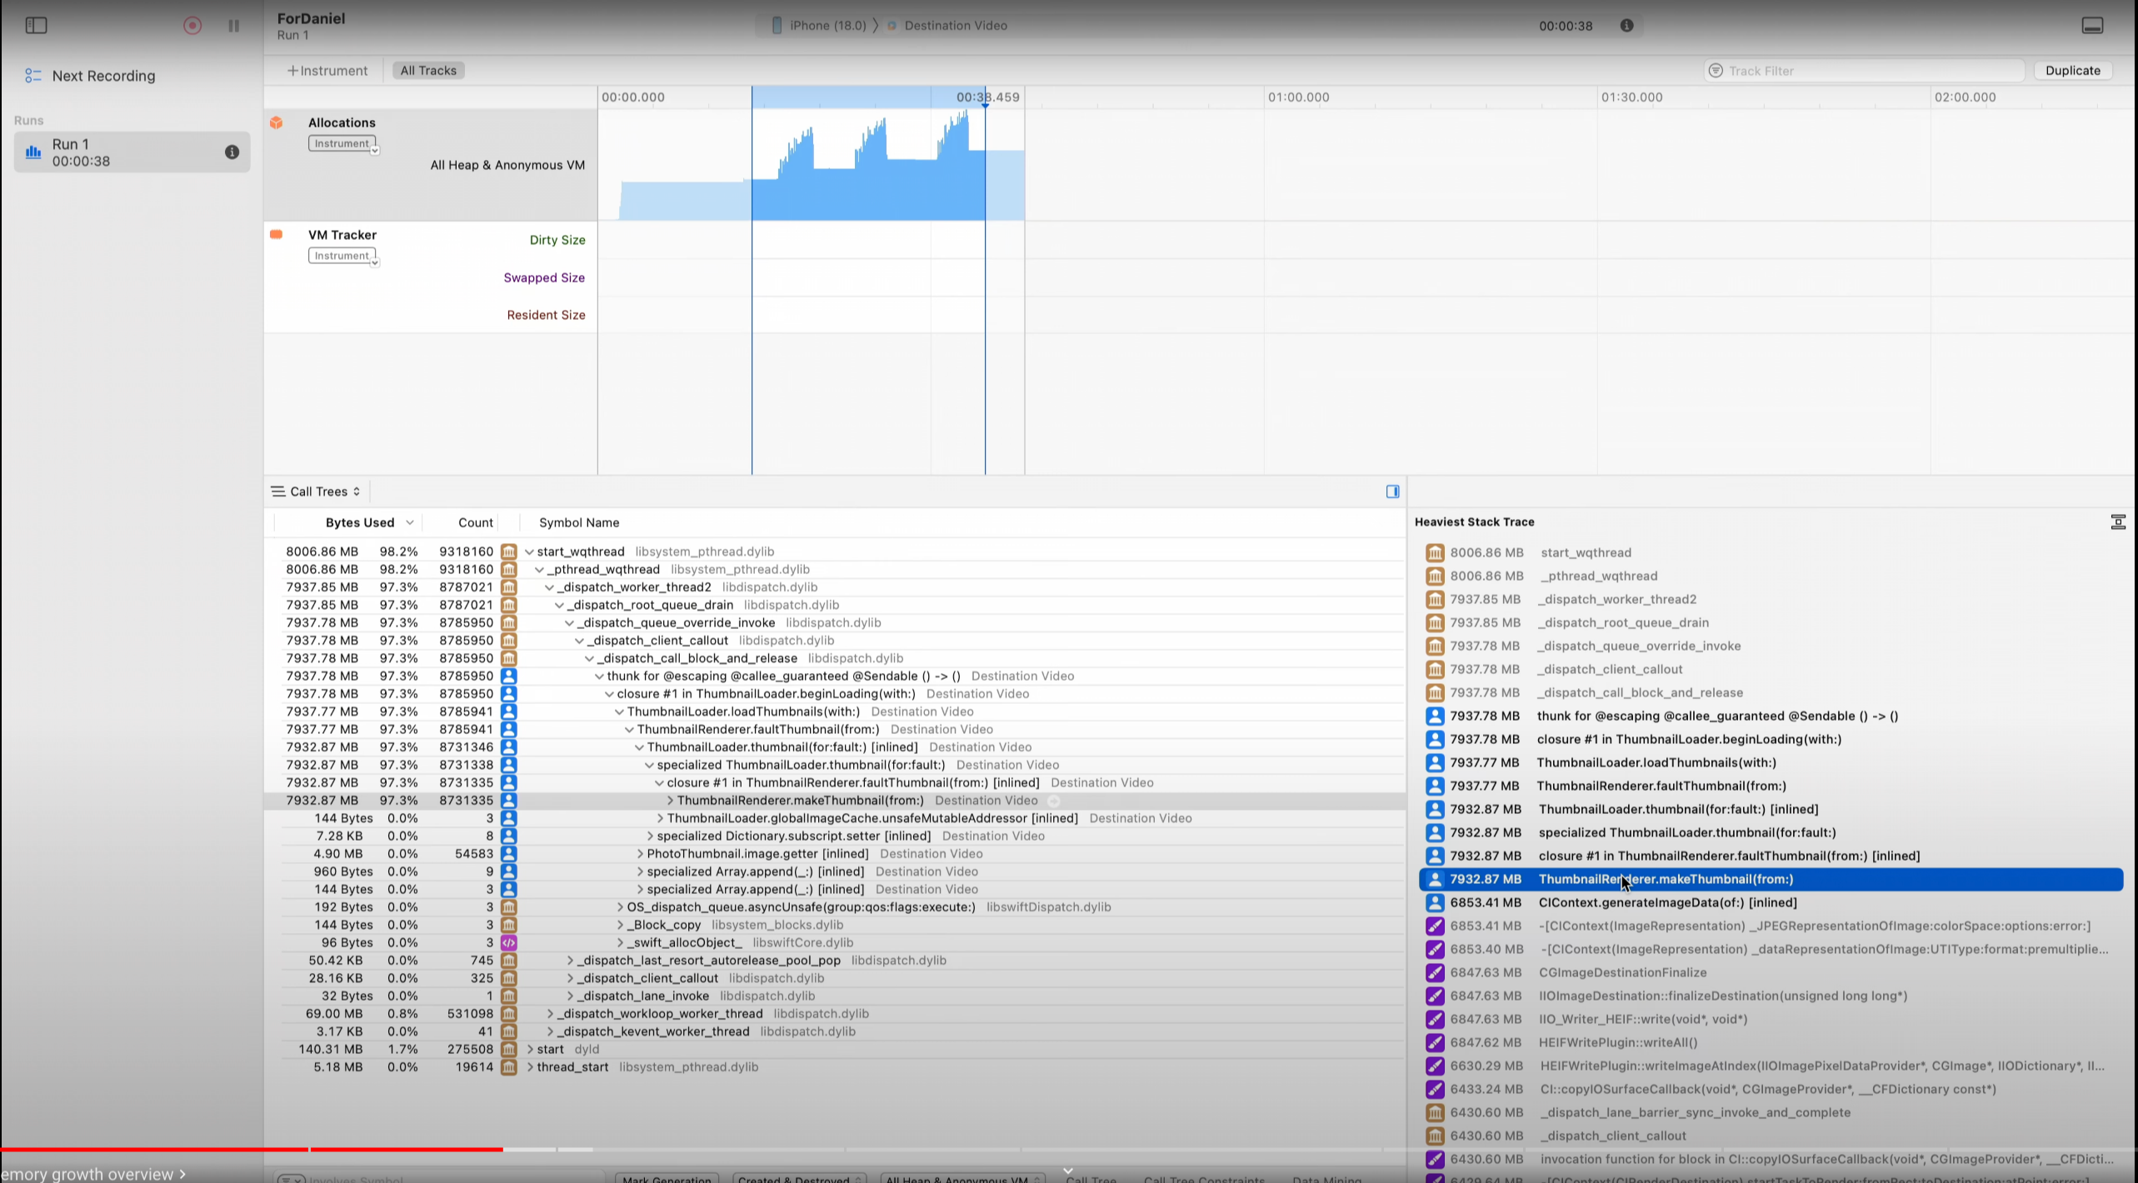Select Next Recording in sidebar
Image resolution: width=2138 pixels, height=1183 pixels.
tap(103, 76)
